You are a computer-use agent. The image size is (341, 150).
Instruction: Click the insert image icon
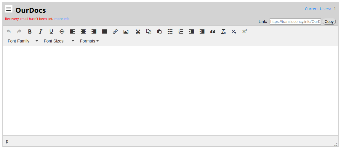tap(126, 31)
